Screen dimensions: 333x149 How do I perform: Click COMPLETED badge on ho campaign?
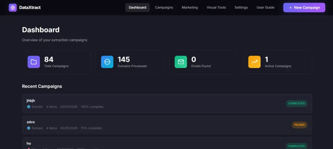(x=297, y=146)
